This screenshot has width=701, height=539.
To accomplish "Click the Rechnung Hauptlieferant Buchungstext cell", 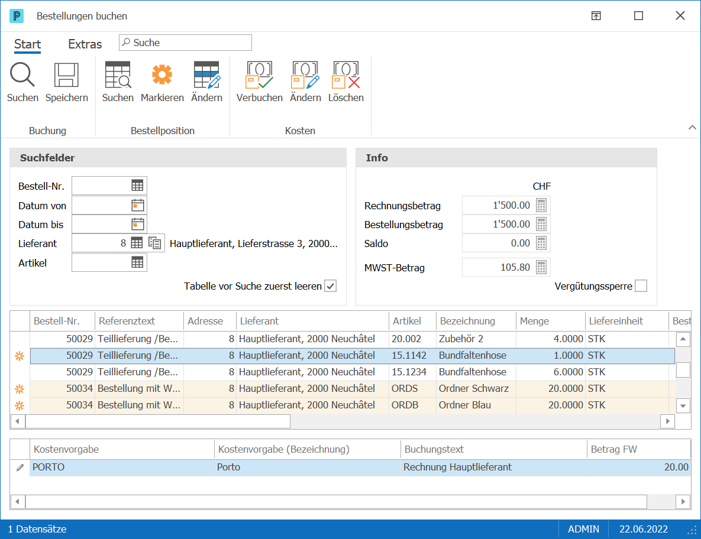I will pyautogui.click(x=493, y=467).
